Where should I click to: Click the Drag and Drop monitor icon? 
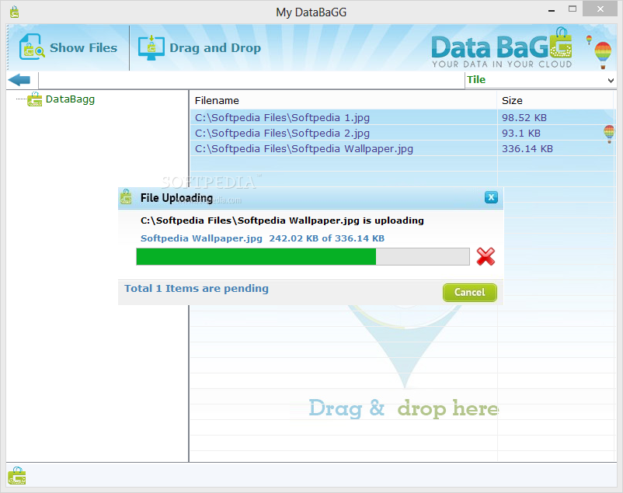coord(151,47)
